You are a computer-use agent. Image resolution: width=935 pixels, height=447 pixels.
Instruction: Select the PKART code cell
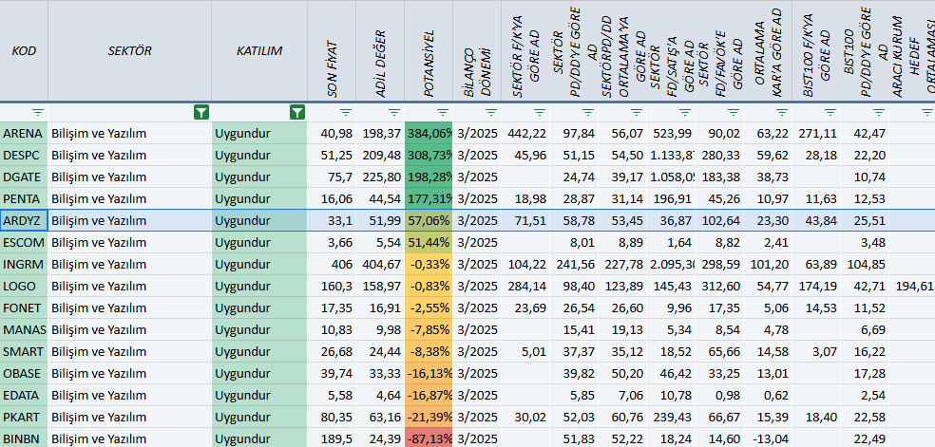[x=24, y=418]
